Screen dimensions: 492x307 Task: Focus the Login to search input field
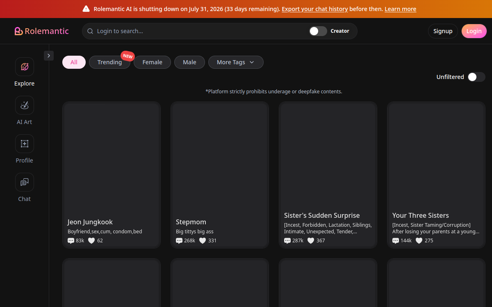point(201,31)
